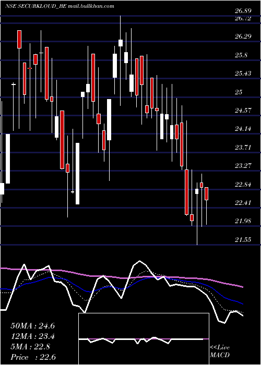Click the 5MA : 22.8 readout
The width and height of the screenshot is (261, 365).
[x=30, y=347]
